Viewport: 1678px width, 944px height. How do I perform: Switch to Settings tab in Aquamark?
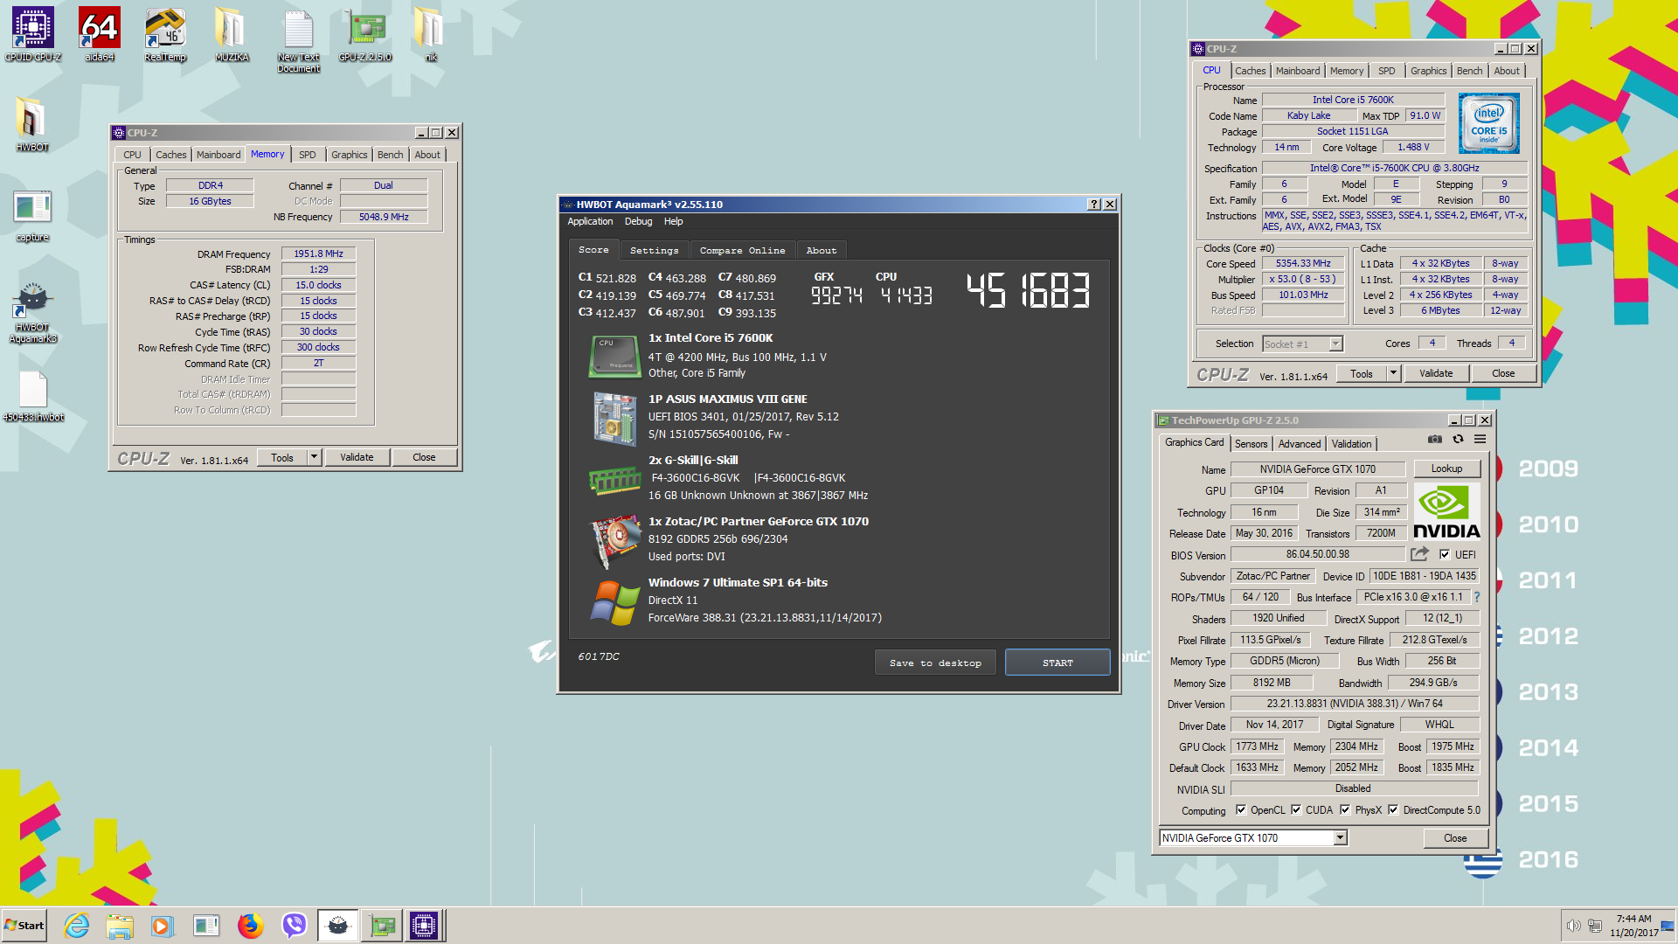click(654, 250)
